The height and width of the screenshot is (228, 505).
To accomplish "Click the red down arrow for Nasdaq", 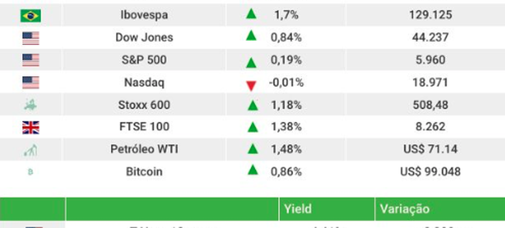I will [x=252, y=86].
